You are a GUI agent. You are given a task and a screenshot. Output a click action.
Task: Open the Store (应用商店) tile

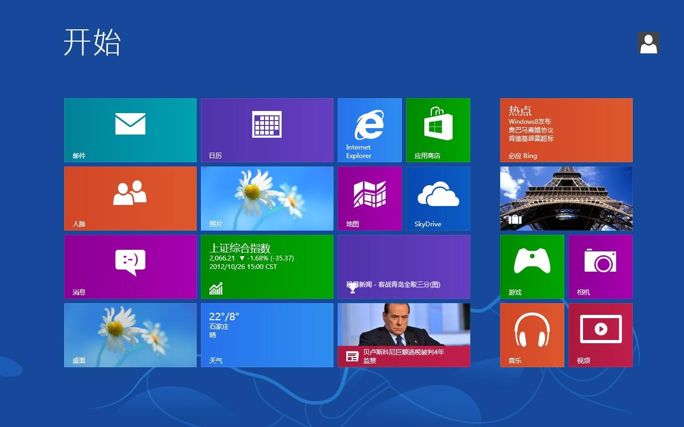tap(438, 130)
